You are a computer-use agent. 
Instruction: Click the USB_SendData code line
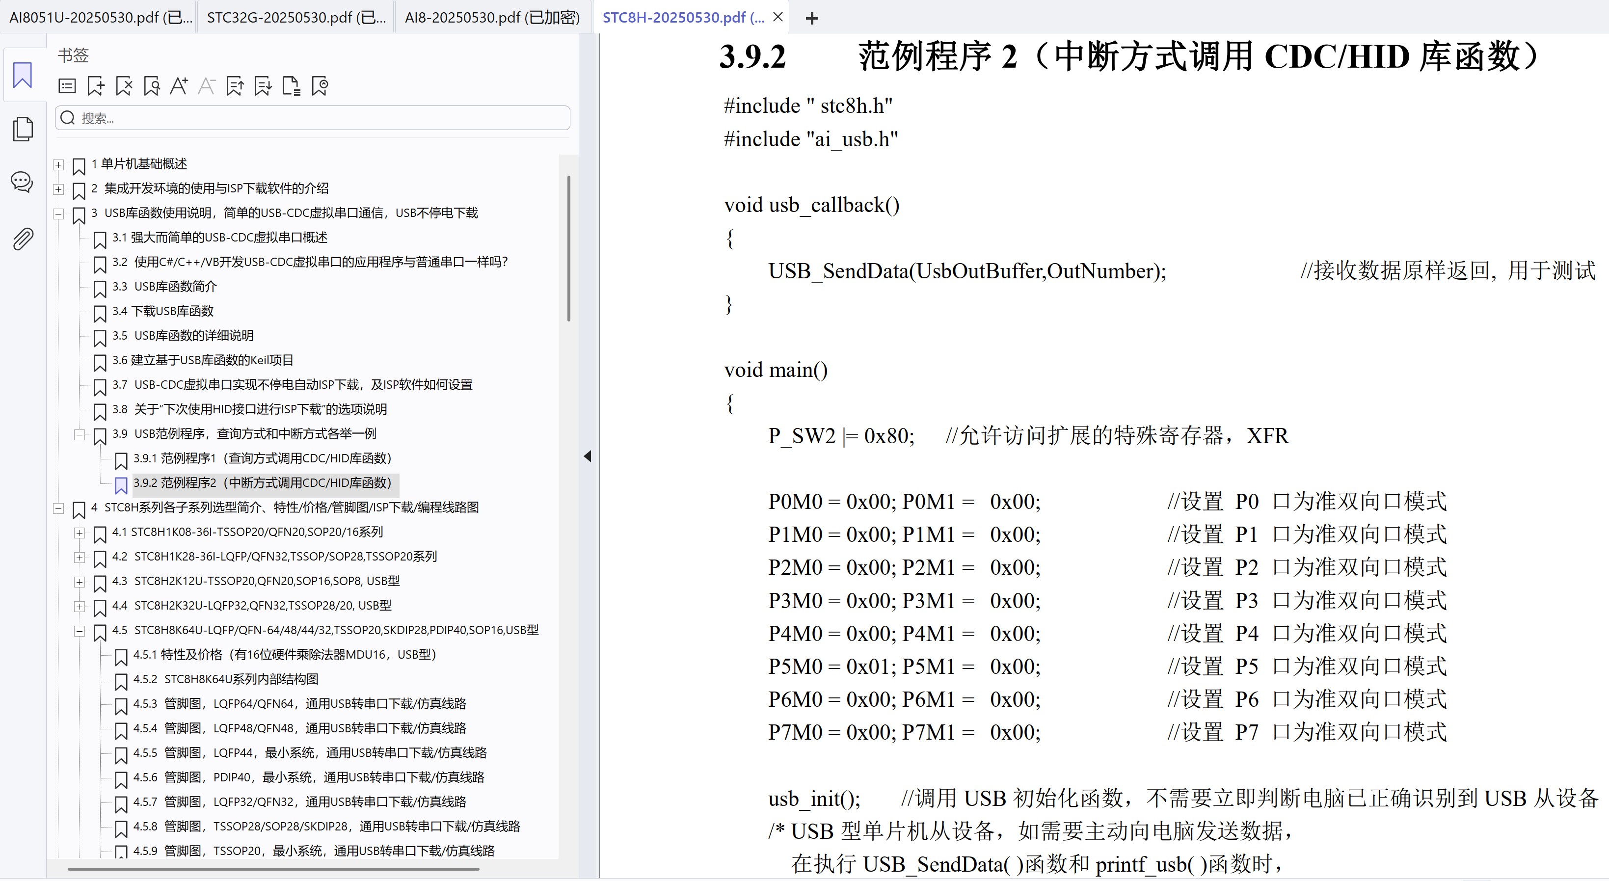tap(967, 271)
